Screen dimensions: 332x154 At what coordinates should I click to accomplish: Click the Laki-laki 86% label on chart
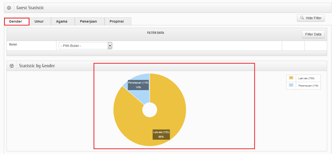click(161, 134)
